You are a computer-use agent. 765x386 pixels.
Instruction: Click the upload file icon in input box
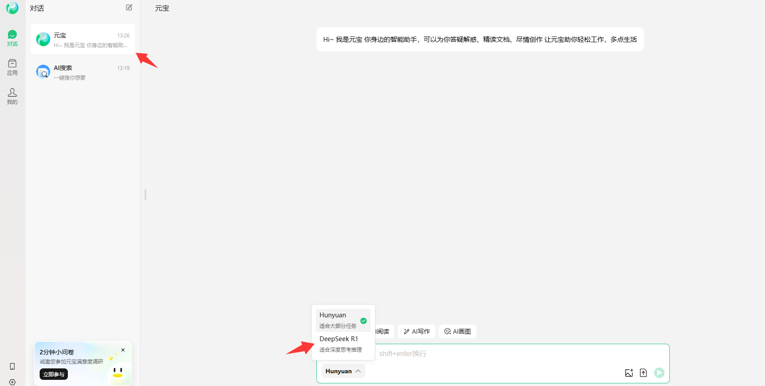click(643, 373)
